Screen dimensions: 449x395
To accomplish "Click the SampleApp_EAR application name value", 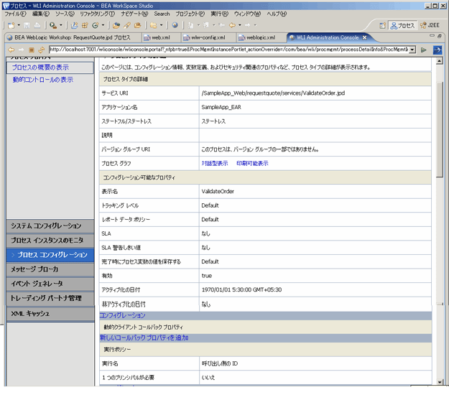I will coord(221,107).
